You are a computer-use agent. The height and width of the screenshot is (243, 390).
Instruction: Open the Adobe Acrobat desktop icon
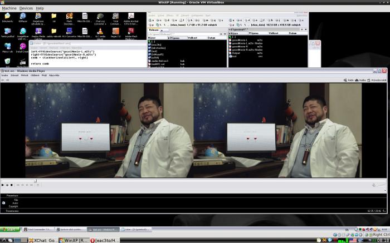point(131,19)
